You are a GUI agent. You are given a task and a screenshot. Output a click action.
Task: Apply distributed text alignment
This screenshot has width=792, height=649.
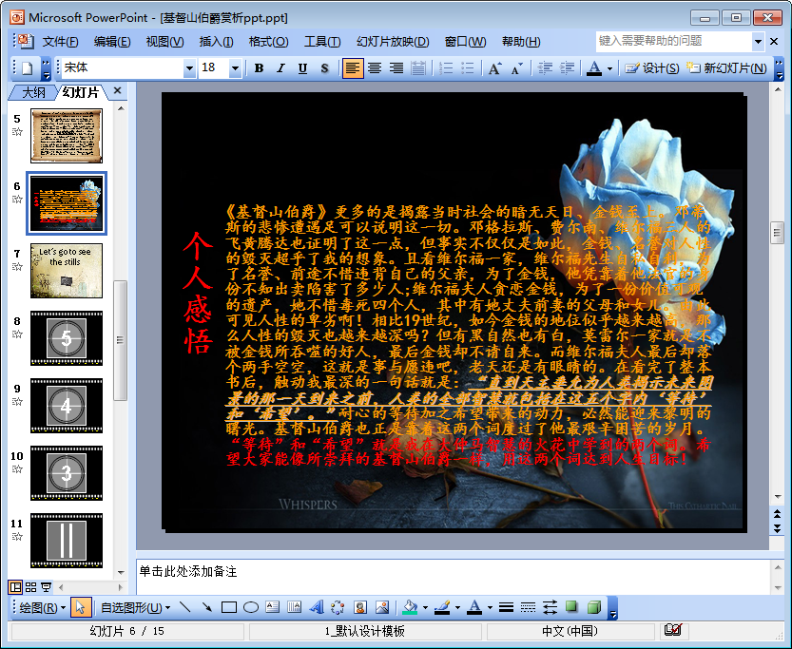[418, 68]
